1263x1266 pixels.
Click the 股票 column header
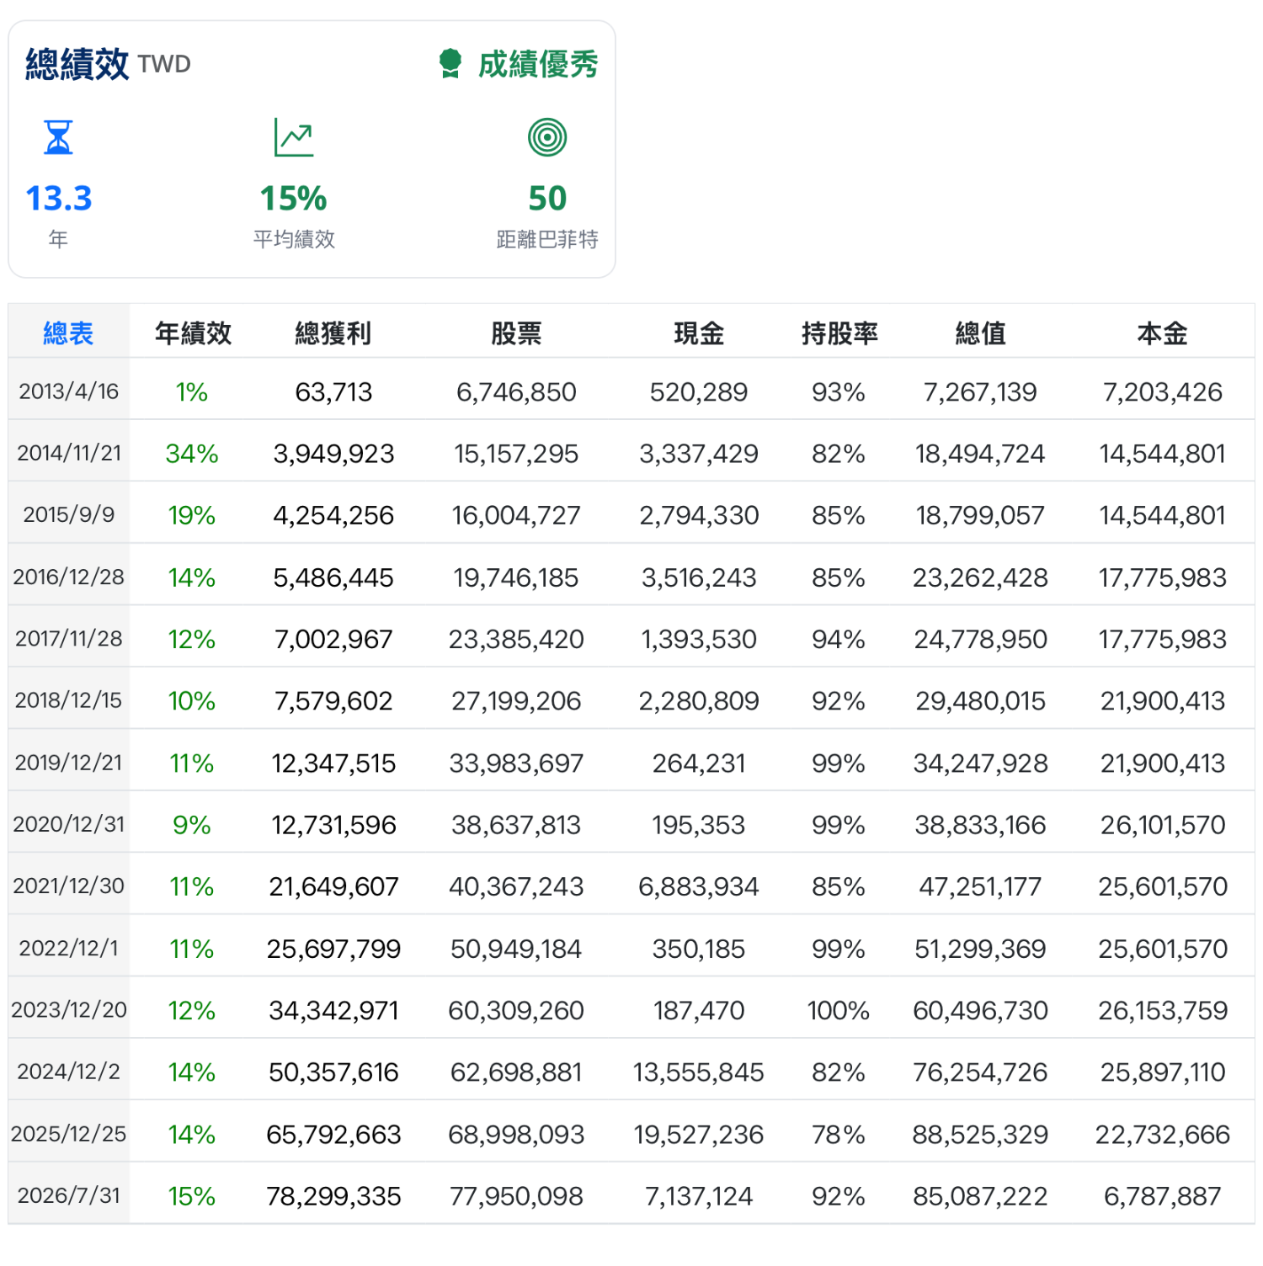click(516, 333)
